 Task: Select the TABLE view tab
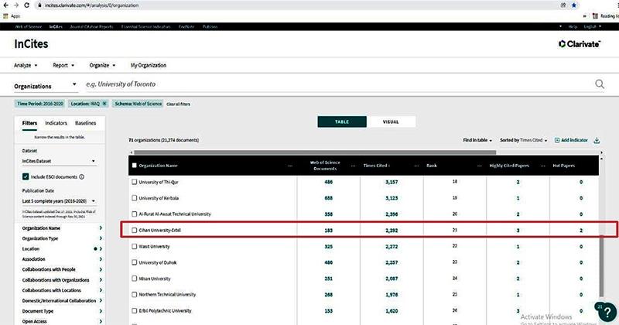pos(342,121)
